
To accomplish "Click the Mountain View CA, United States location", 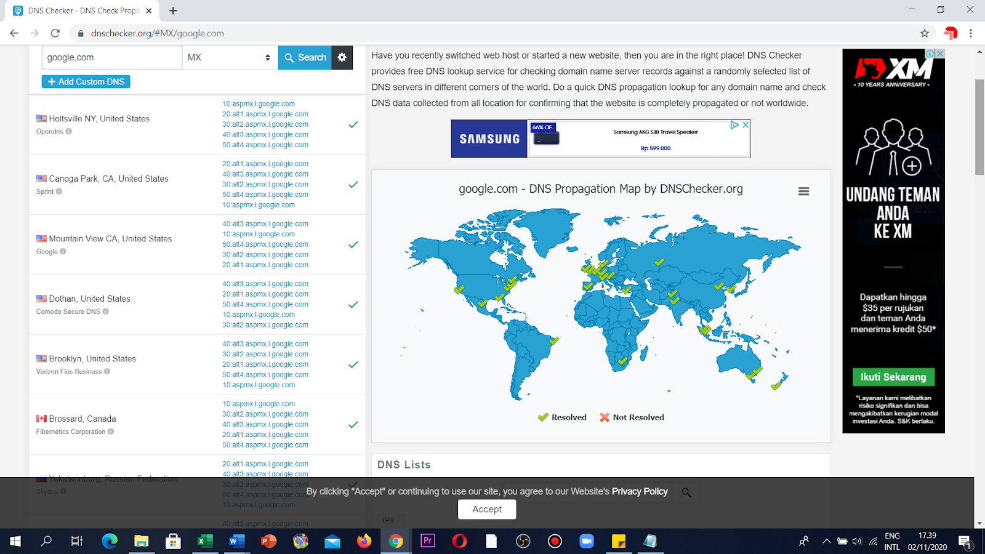I will tap(110, 239).
